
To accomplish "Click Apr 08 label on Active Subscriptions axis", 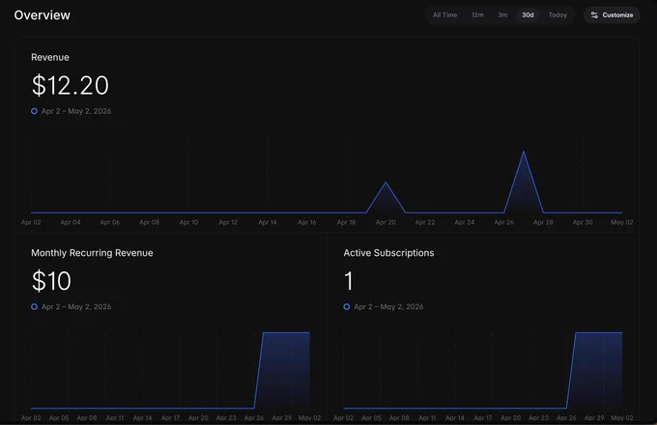I will (x=399, y=418).
